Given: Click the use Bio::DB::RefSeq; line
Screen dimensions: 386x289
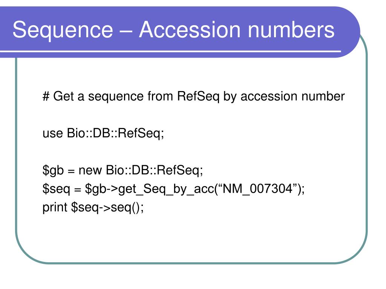Looking at the screenshot, I should click(x=103, y=134).
